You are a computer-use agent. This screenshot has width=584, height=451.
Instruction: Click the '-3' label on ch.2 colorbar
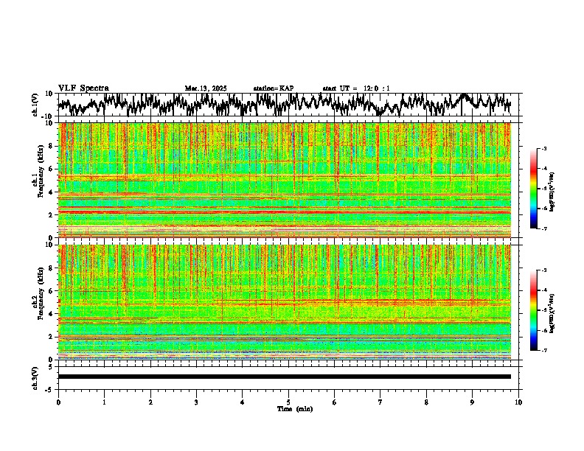point(544,270)
